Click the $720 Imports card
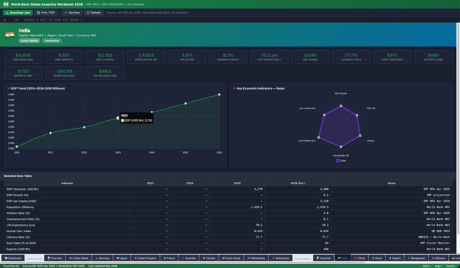460x268 pixels. click(x=23, y=73)
